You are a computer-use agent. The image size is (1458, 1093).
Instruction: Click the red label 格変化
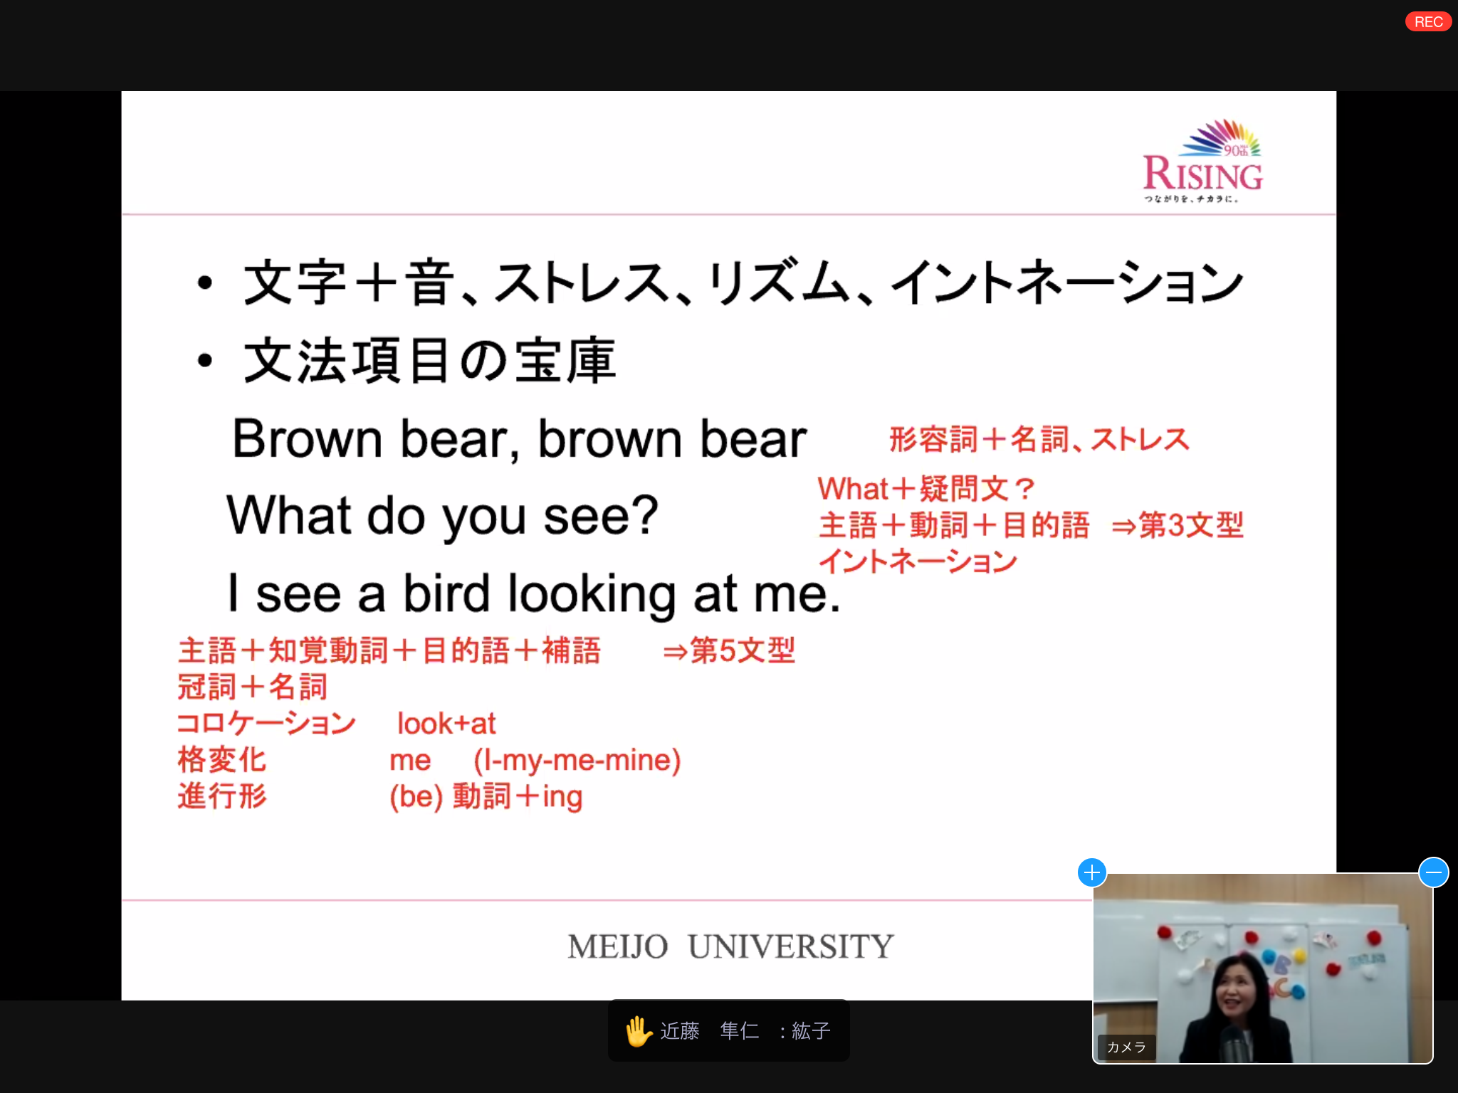point(222,760)
